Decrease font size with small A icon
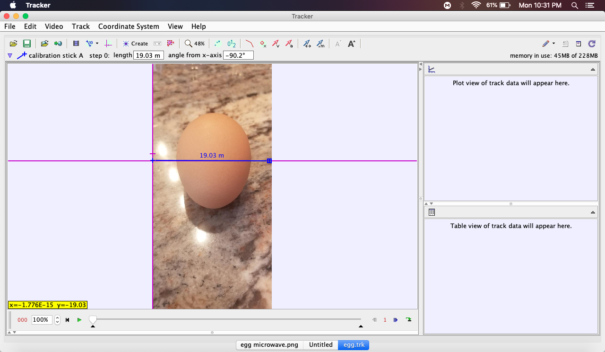The height and width of the screenshot is (352, 605). tap(338, 44)
